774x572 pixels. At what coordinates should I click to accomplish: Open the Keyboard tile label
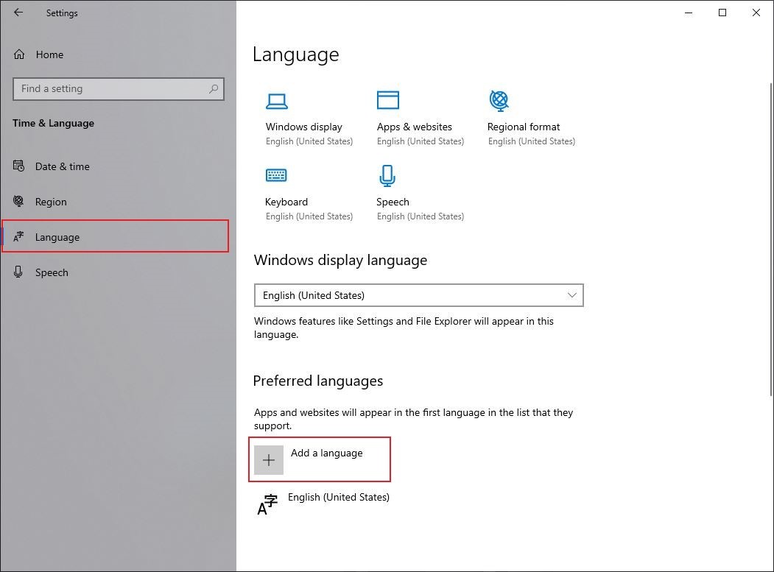286,202
